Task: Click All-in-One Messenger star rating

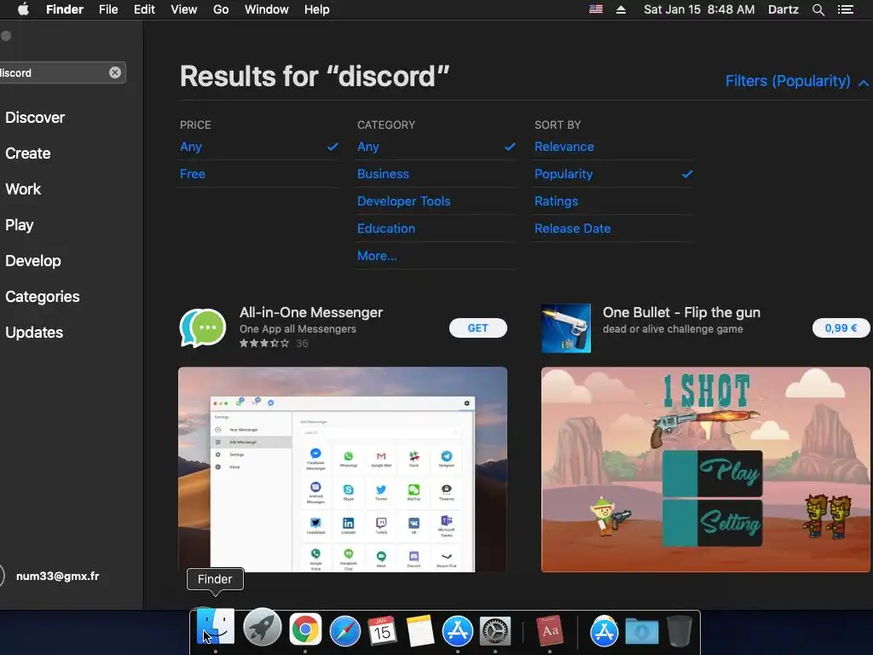Action: [x=264, y=343]
